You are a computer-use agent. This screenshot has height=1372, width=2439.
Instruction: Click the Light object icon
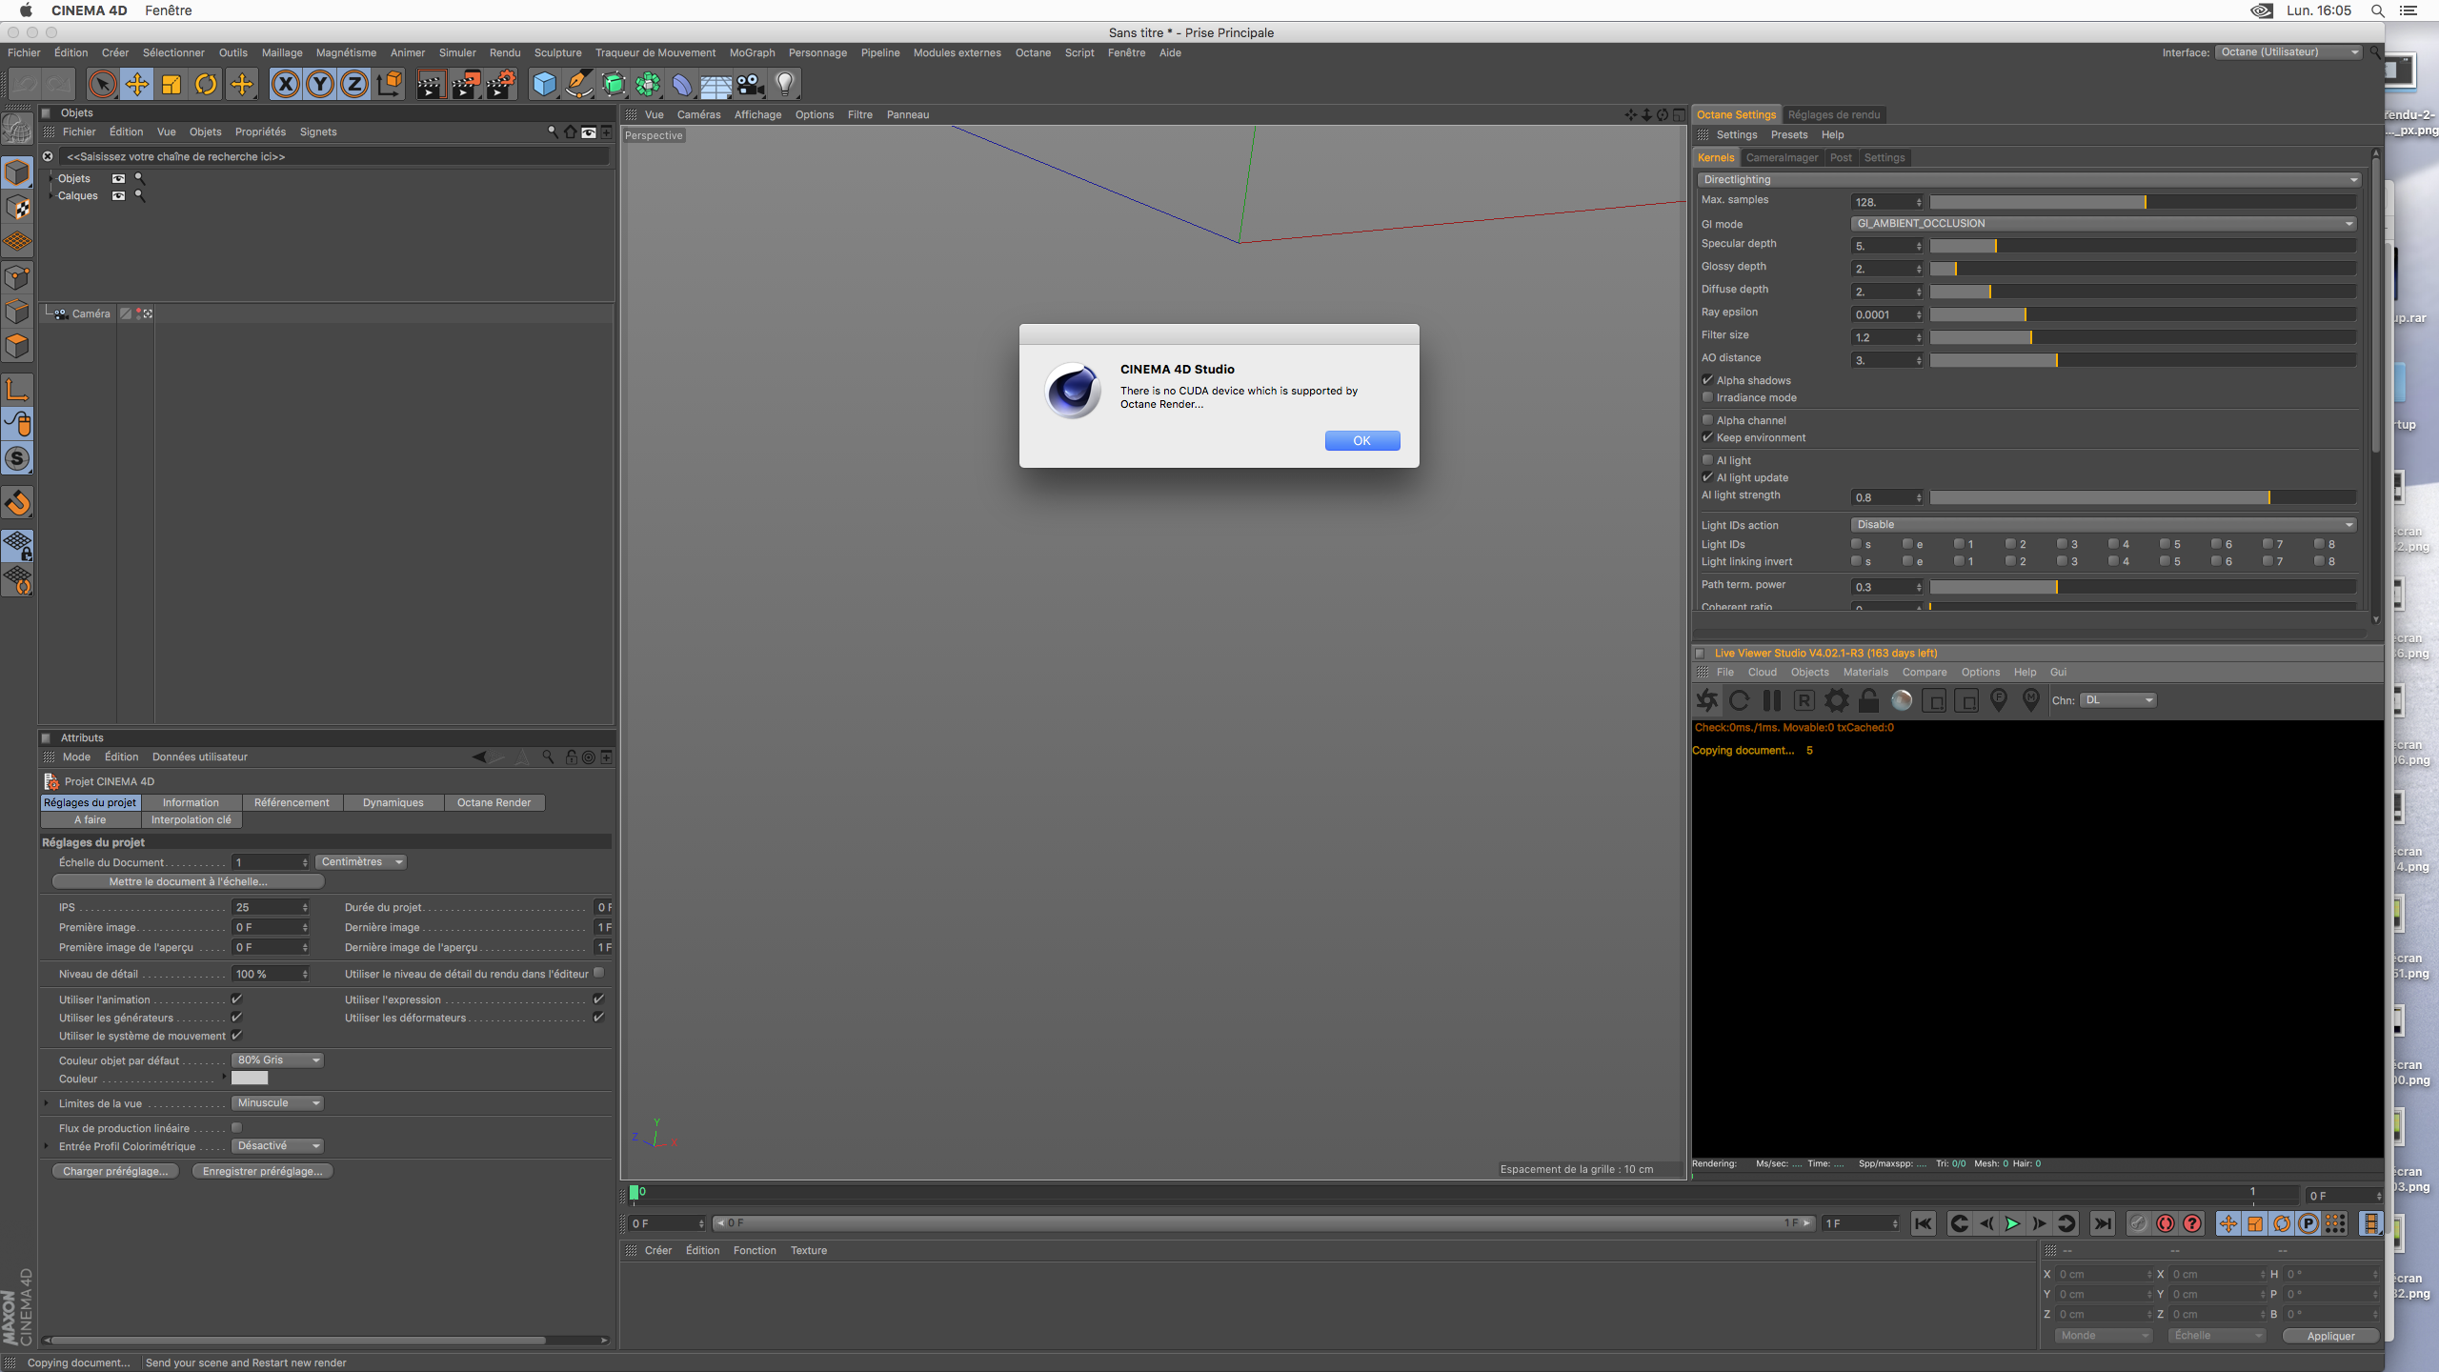point(784,84)
